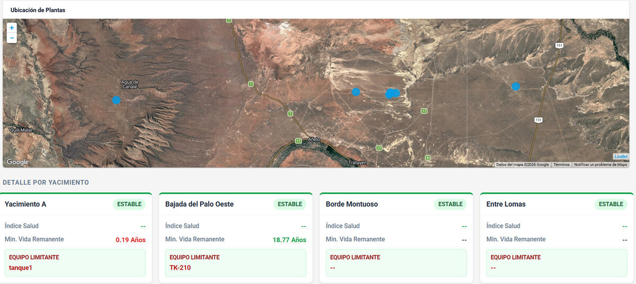Open Notificar un problema de Maps link

pos(600,165)
